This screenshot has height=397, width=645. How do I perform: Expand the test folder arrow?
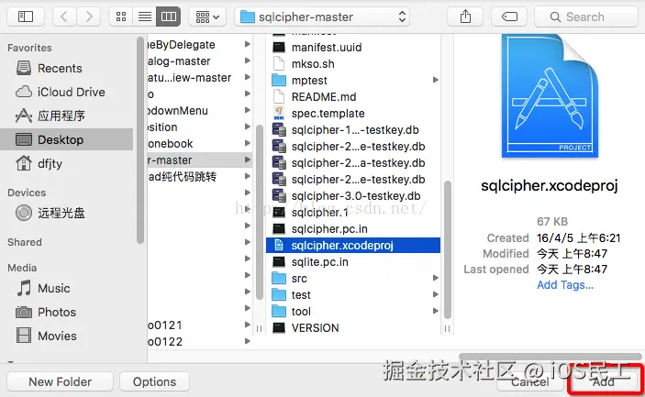435,294
